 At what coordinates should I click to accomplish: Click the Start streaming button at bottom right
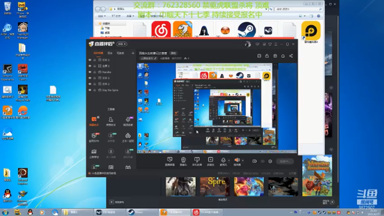(x=285, y=161)
